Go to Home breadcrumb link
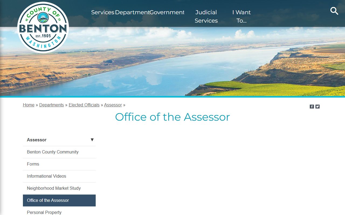The width and height of the screenshot is (345, 215). [29, 105]
